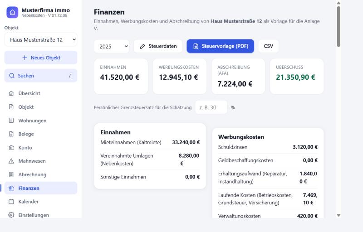Click the Übersicht house icon

pos(11,93)
